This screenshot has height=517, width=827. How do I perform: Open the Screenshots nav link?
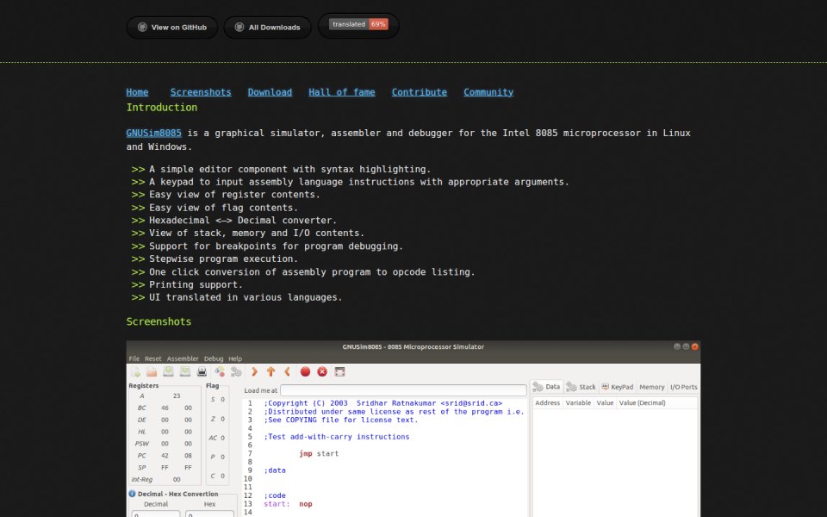click(x=201, y=92)
